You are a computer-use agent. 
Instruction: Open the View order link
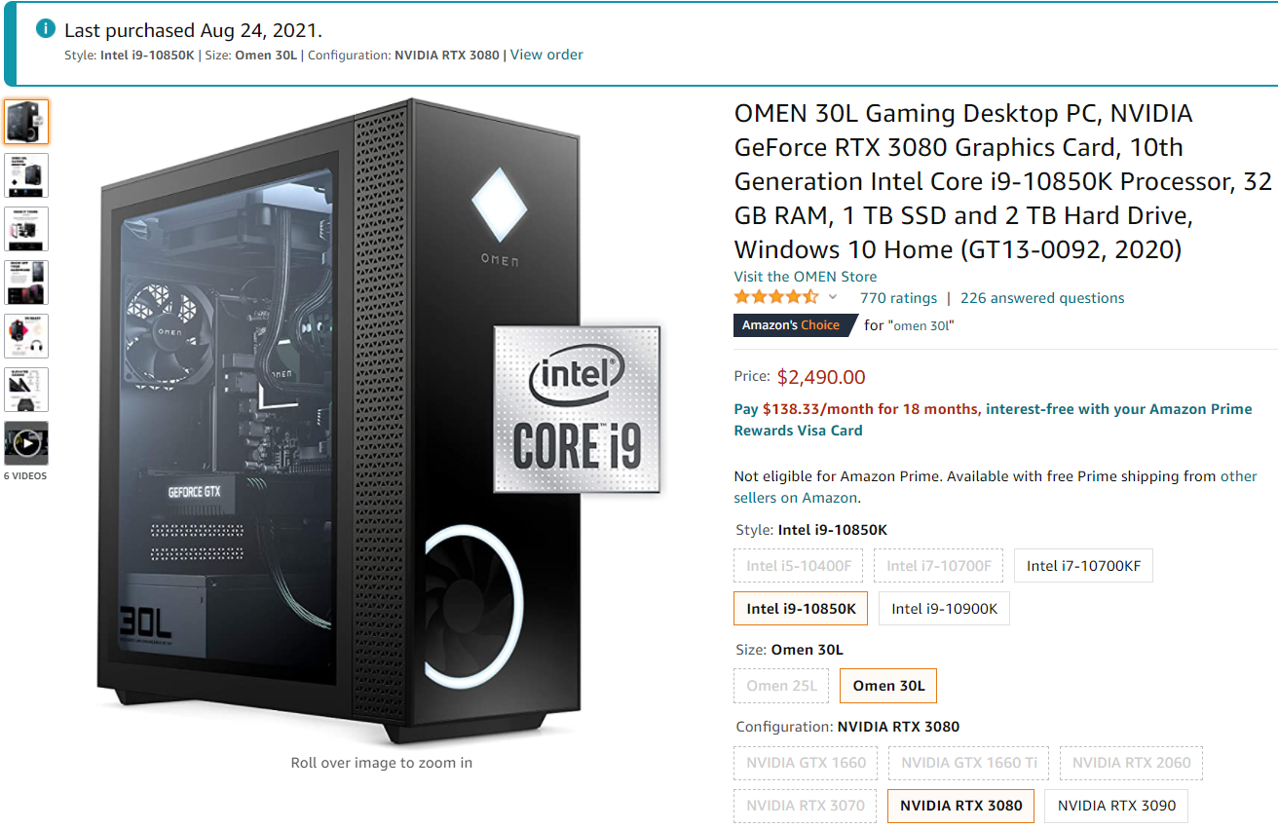click(x=546, y=55)
